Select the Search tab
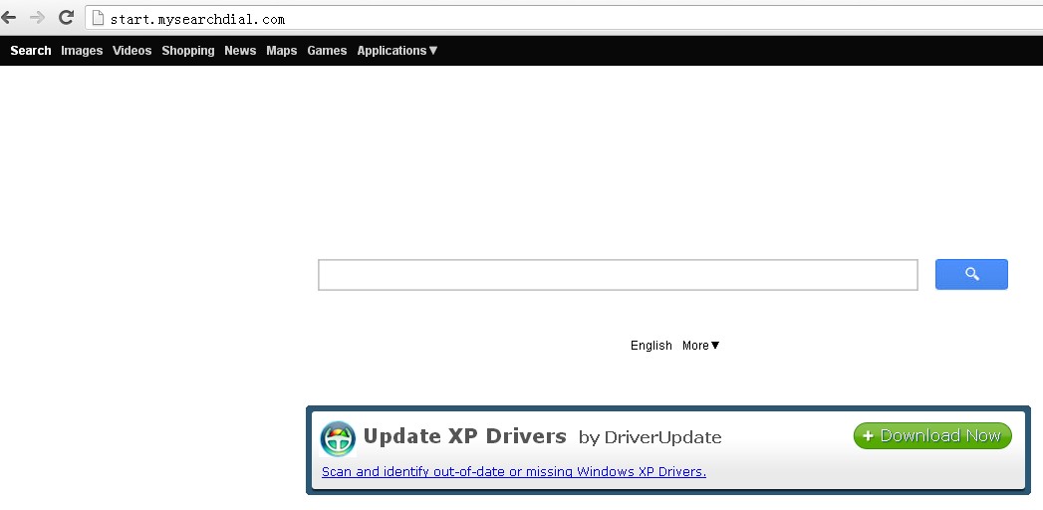 point(31,51)
